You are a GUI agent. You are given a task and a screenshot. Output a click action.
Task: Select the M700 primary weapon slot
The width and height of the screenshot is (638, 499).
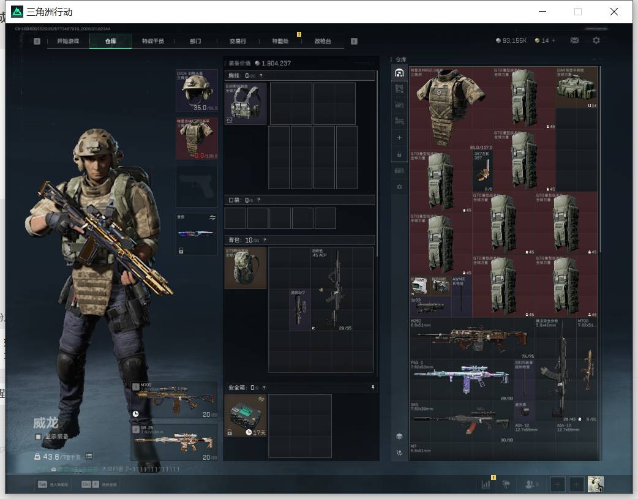coord(175,400)
